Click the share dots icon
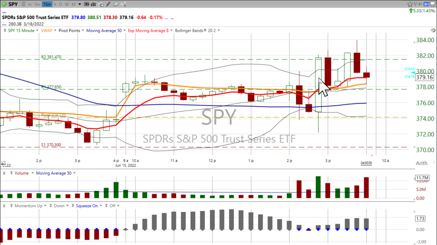 [x=123, y=4]
